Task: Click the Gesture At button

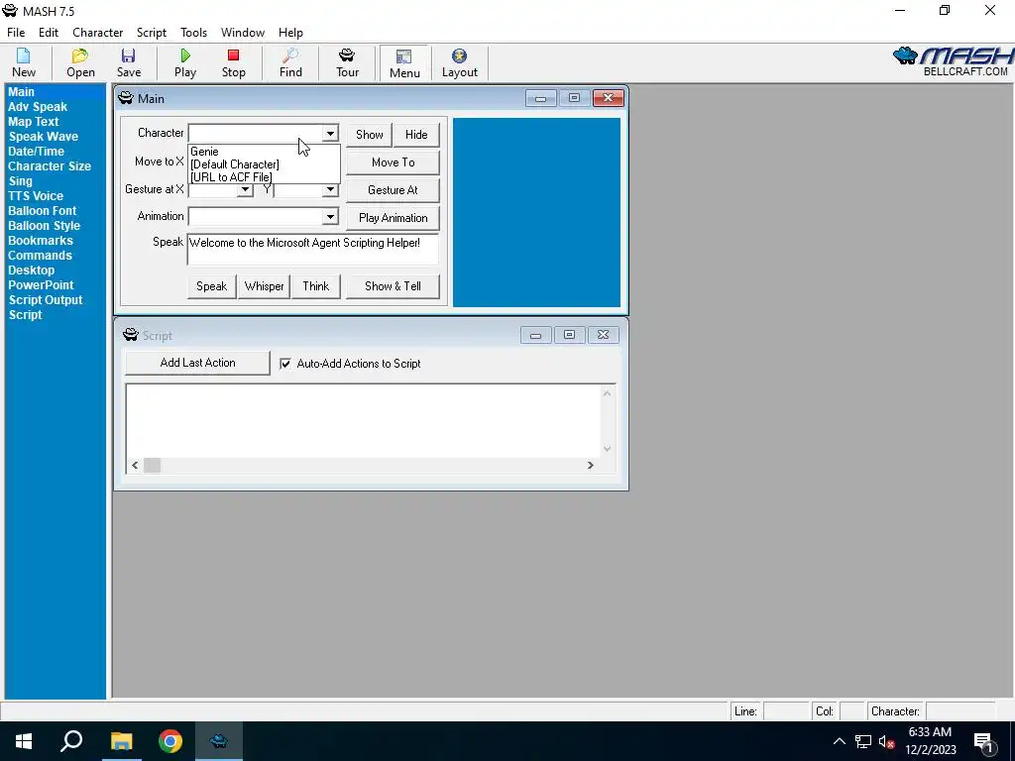Action: 393,190
